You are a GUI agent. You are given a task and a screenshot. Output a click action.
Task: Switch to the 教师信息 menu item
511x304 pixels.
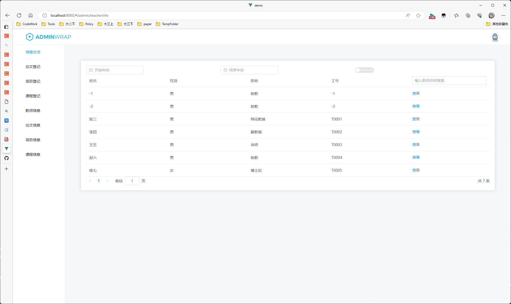33,110
